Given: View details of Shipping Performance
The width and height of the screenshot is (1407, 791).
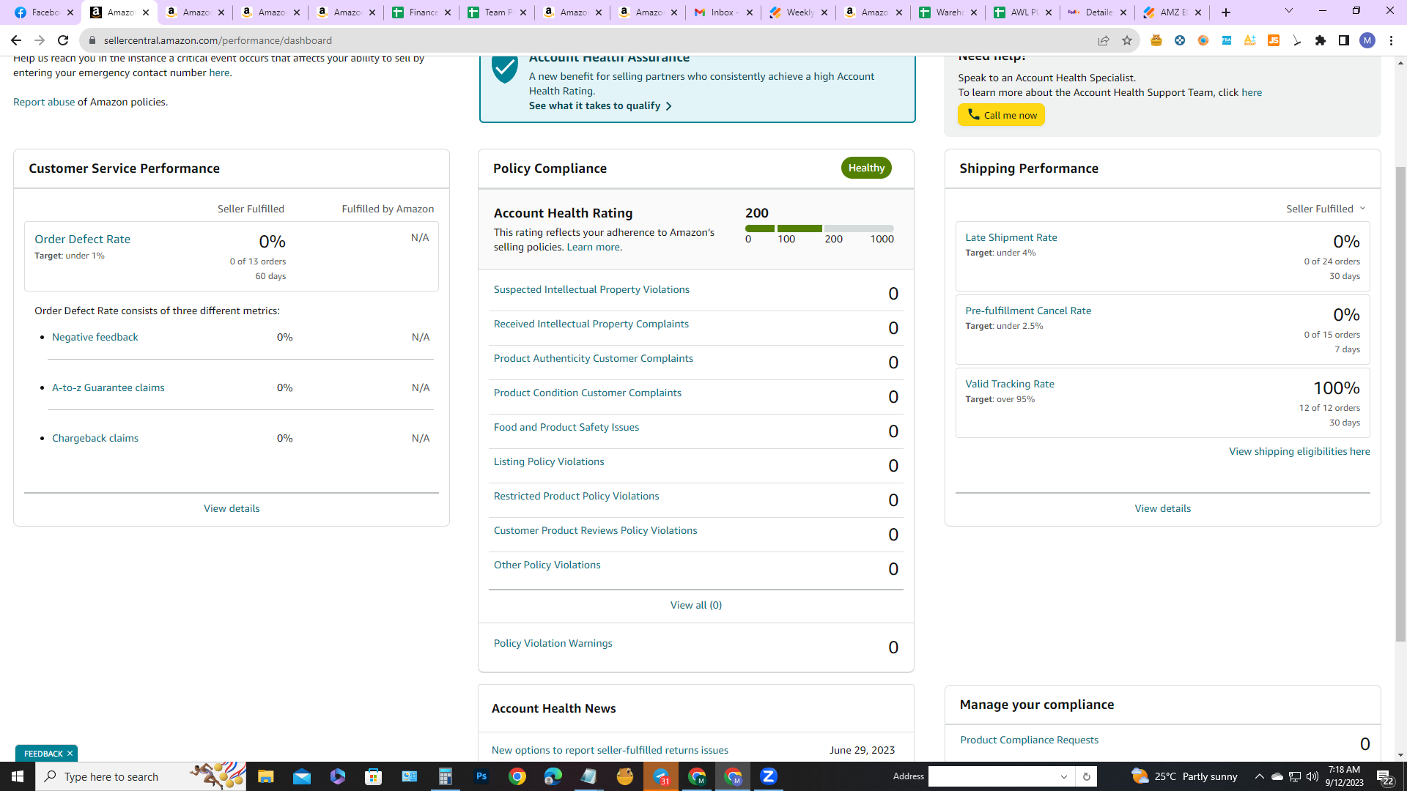Looking at the screenshot, I should pyautogui.click(x=1162, y=508).
